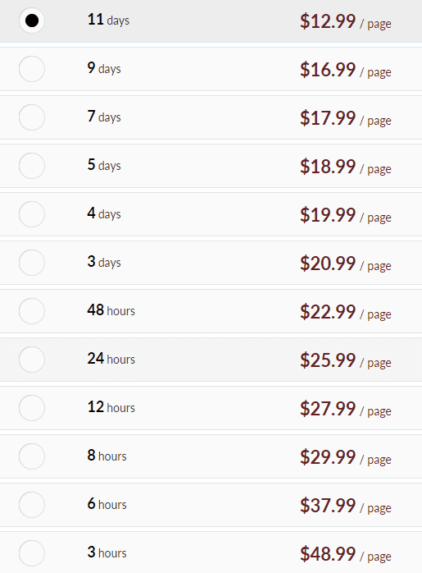Click the "6 hours" deadline label
422x573 pixels.
(107, 504)
